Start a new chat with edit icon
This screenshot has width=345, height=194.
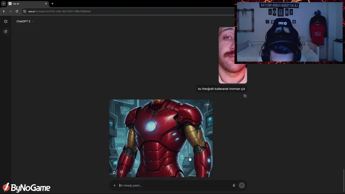(6, 32)
